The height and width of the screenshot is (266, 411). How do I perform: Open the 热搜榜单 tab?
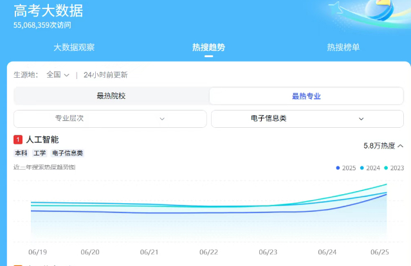pyautogui.click(x=343, y=48)
